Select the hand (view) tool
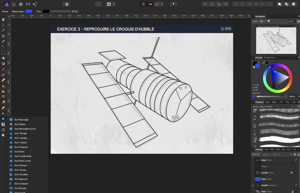Screen dimensions: 300x193 coord(3,20)
